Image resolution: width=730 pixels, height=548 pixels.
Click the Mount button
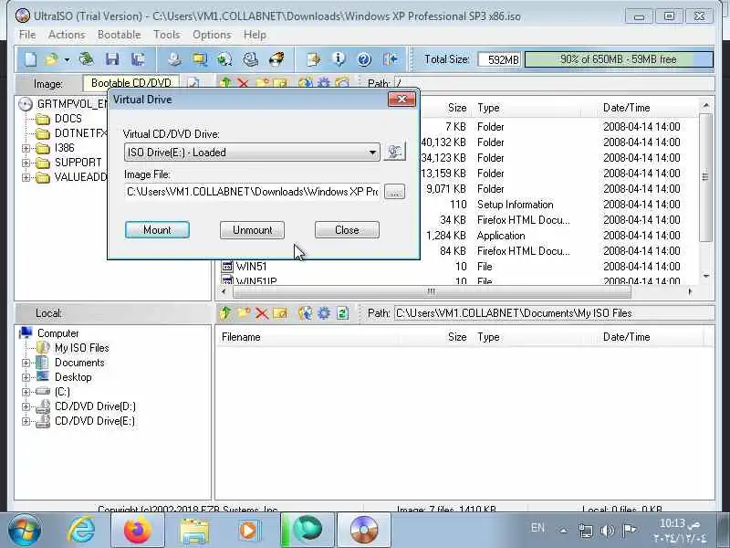157,230
